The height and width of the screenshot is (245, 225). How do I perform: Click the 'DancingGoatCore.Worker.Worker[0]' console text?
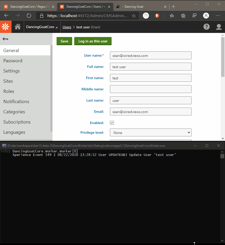(45, 151)
